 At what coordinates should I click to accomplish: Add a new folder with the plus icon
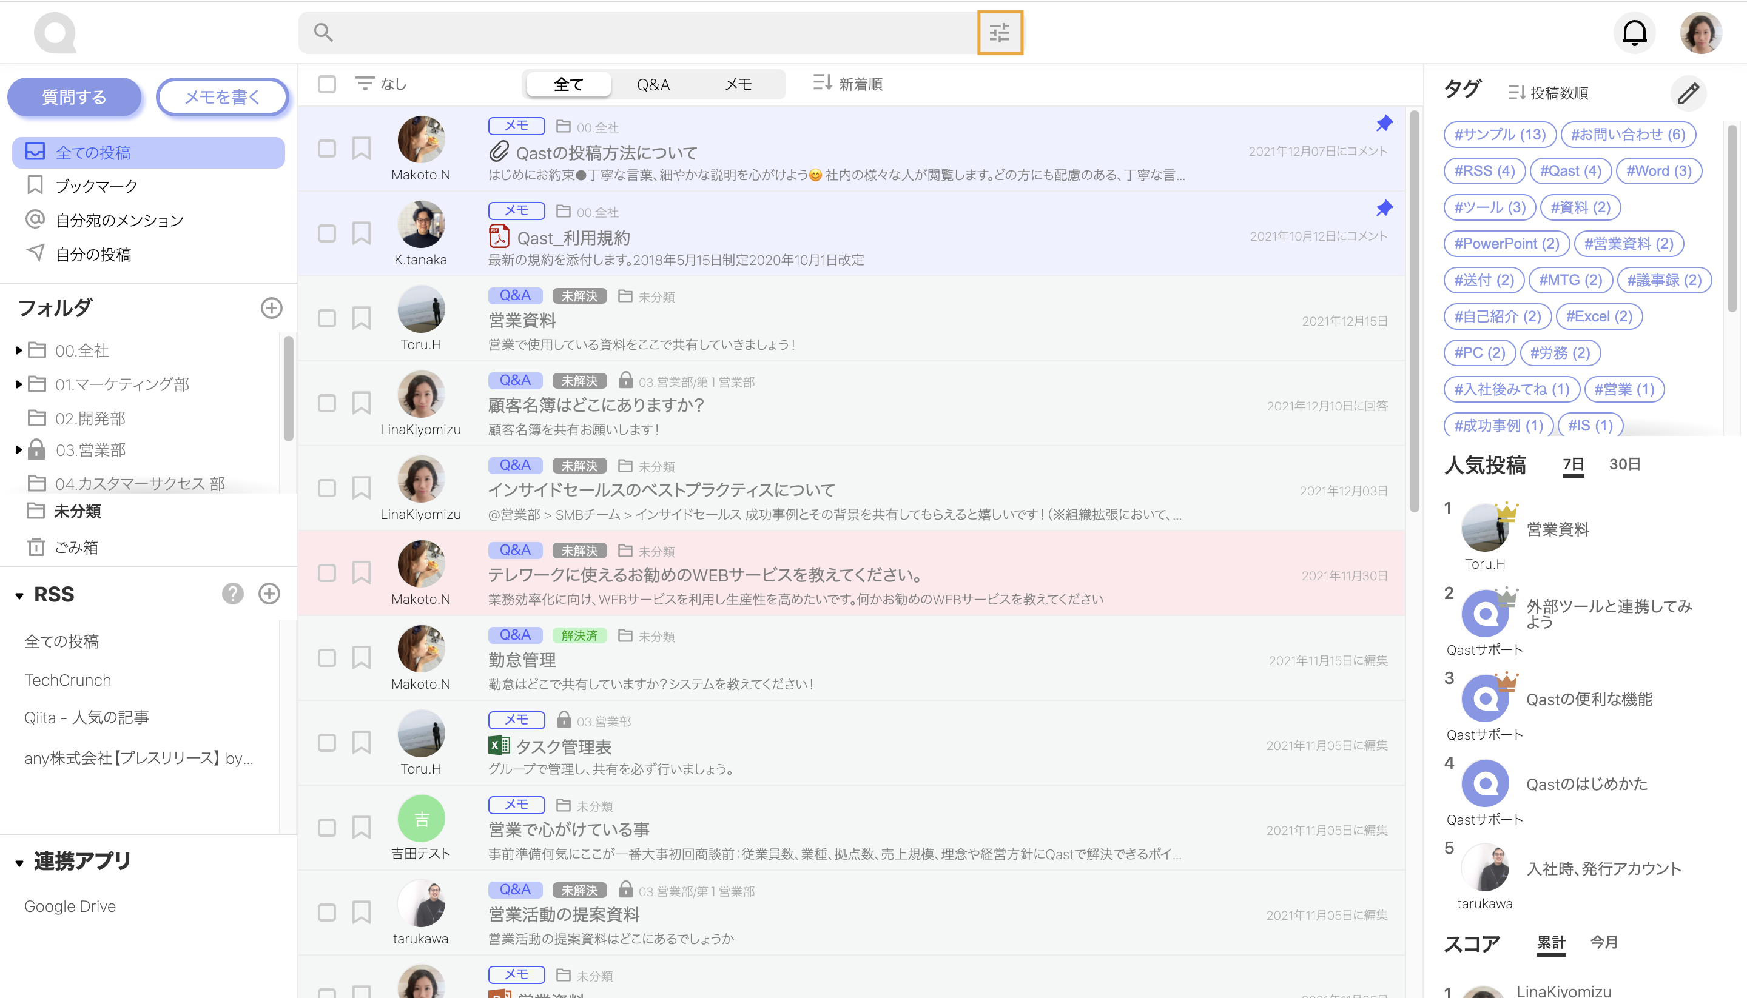[272, 308]
